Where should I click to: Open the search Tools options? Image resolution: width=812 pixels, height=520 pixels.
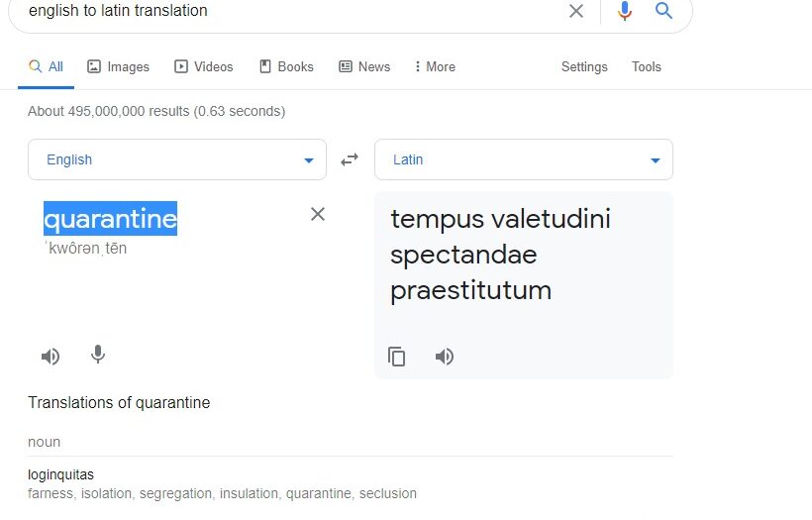pos(647,67)
